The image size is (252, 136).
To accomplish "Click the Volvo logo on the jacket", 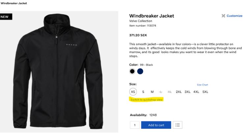I will pos(71,45).
